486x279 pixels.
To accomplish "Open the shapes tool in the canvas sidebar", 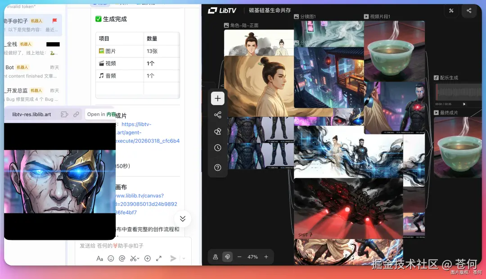I will (218, 131).
